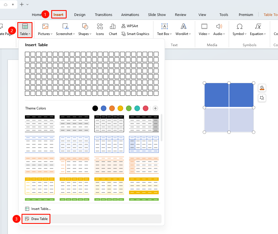
Task: Pick the orange theme color
Action: [x=112, y=108]
